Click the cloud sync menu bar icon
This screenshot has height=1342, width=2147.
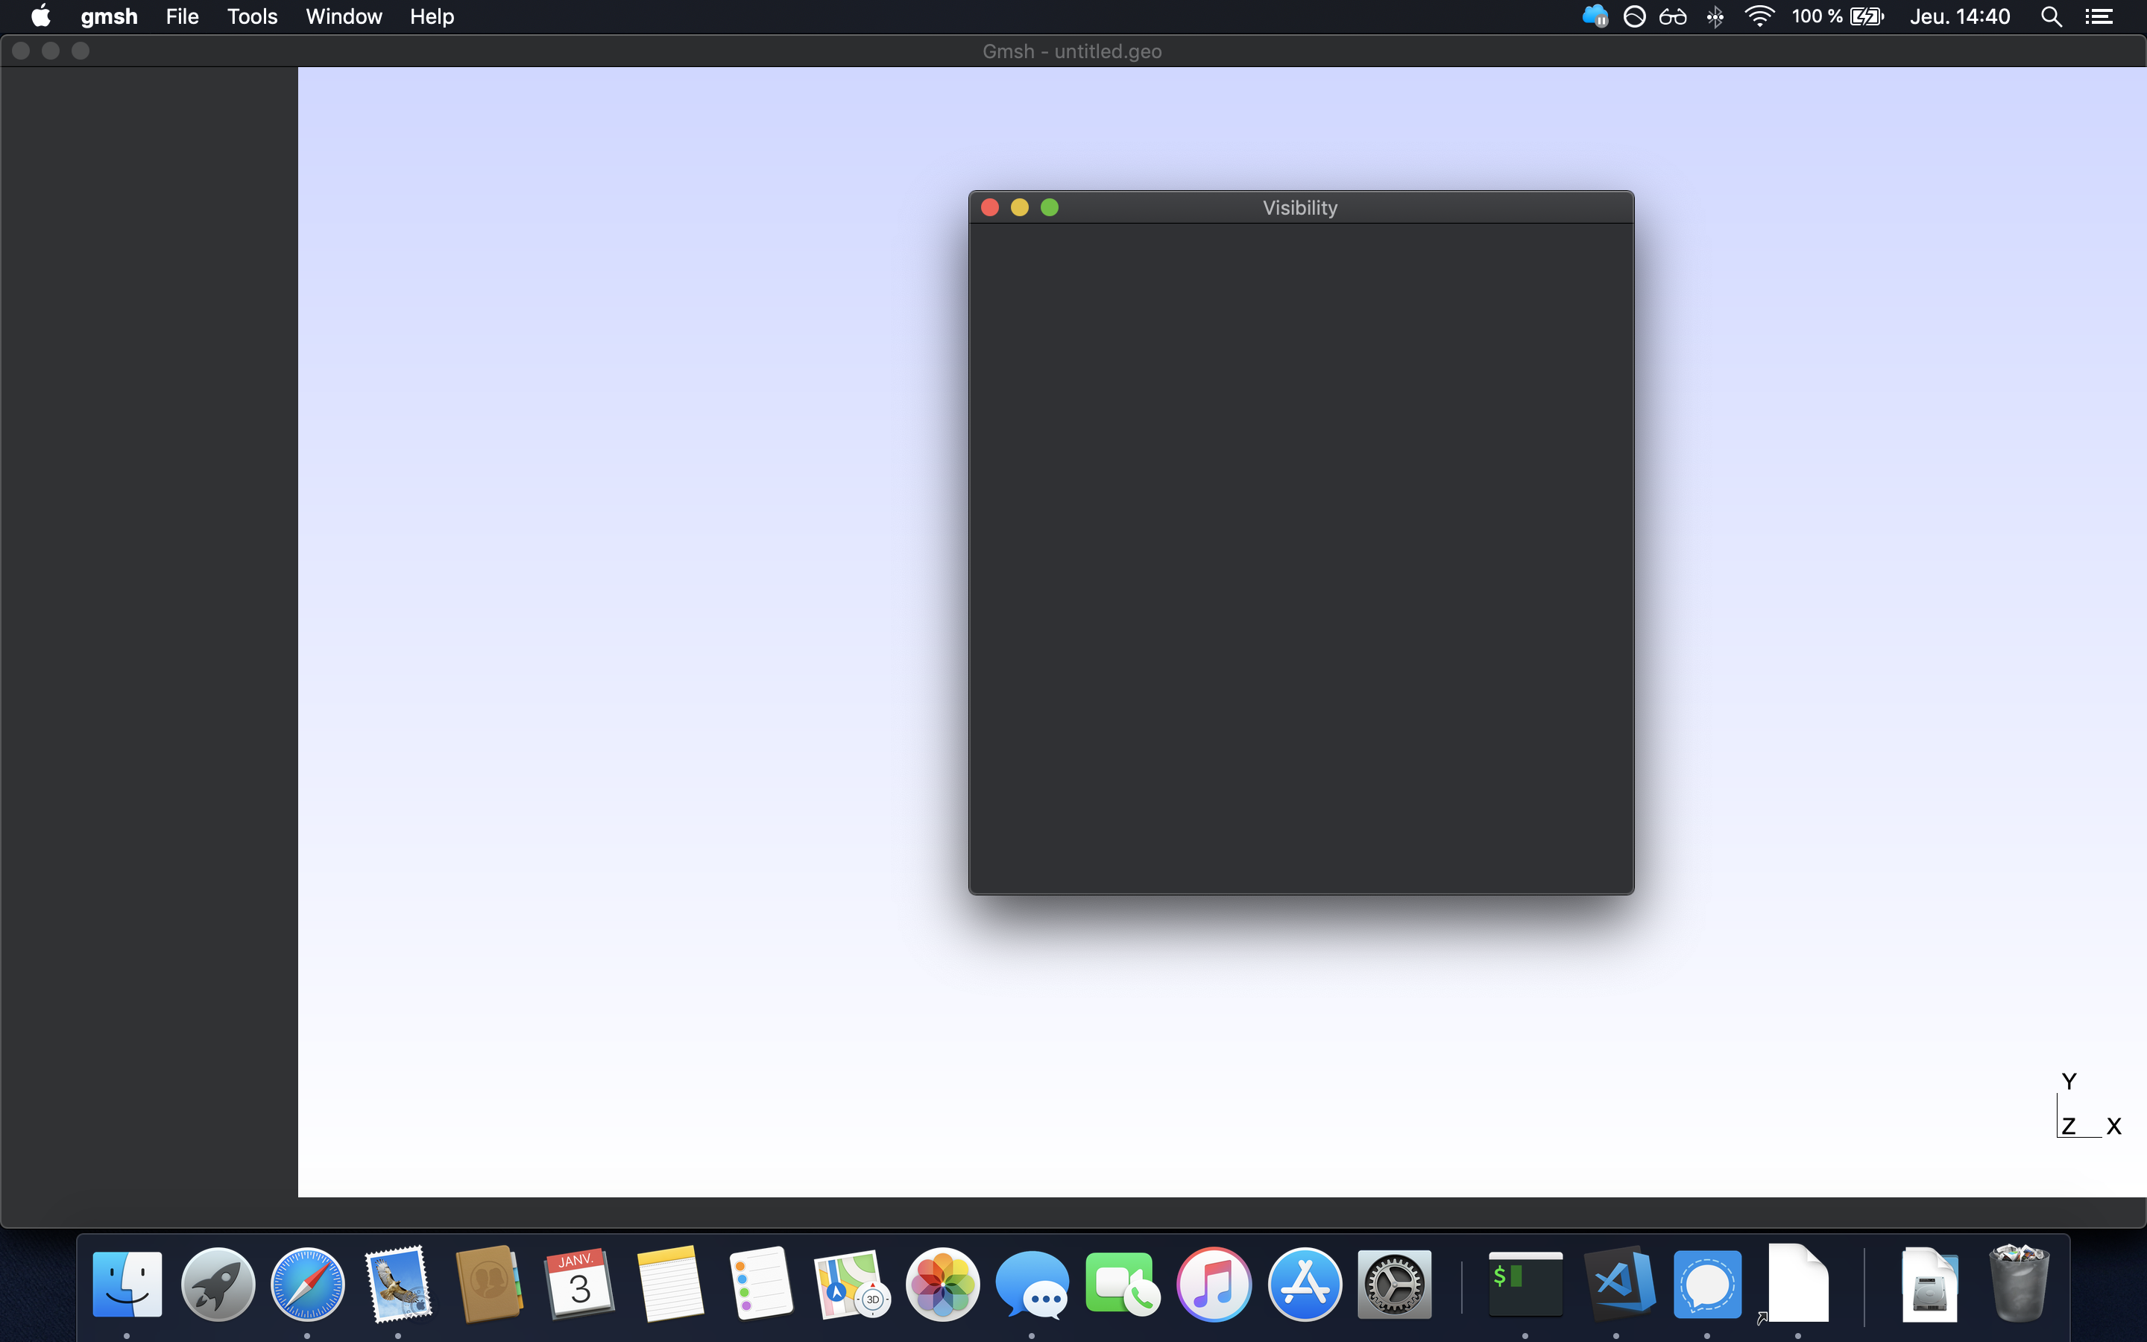click(1595, 16)
